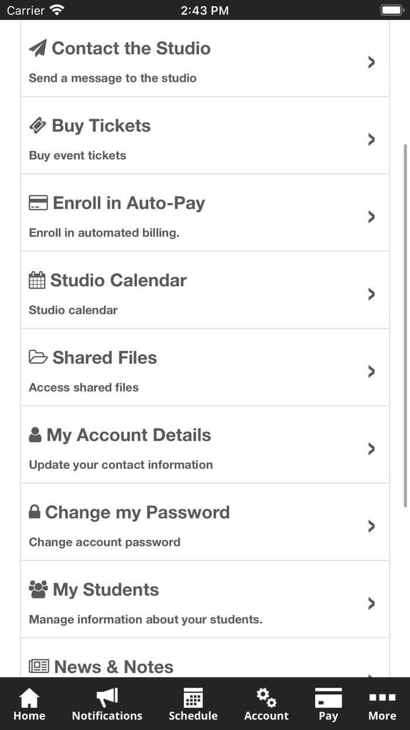Select the Shared Files heading link
The height and width of the screenshot is (730, 410).
tap(105, 357)
